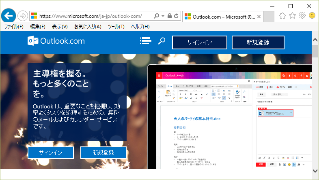This screenshot has width=319, height=180.
Task: Click the 勇人のパーティの基本計画.doc title in the screenshot
Action: (197, 119)
